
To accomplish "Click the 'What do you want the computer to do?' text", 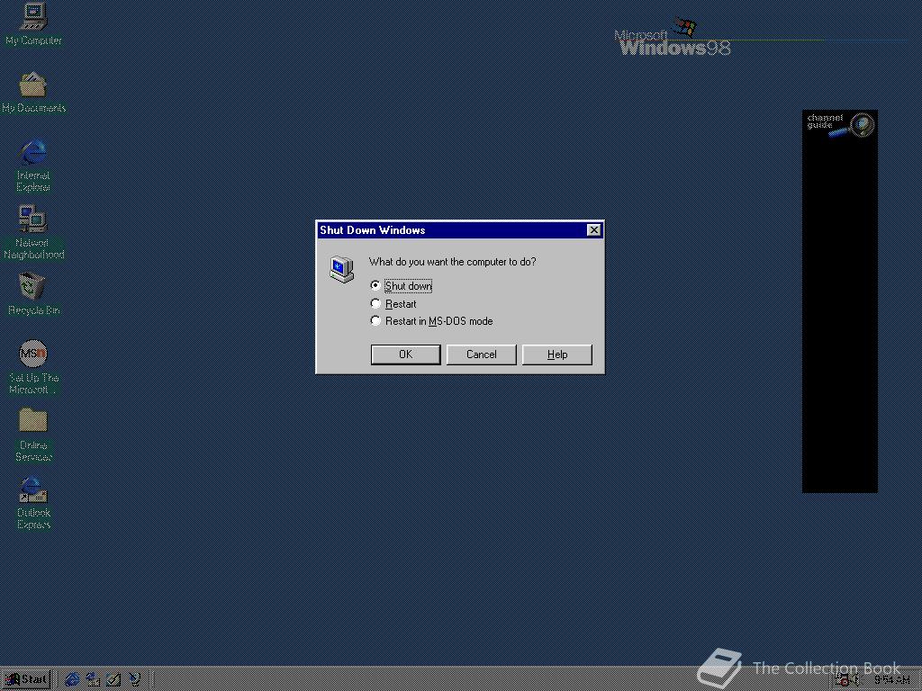I will coord(452,262).
